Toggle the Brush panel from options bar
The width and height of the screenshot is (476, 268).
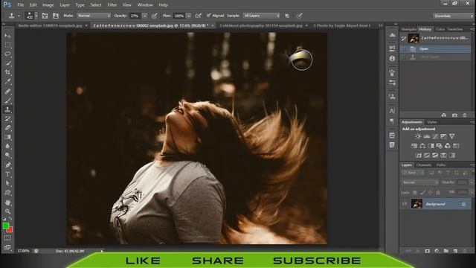(45, 16)
